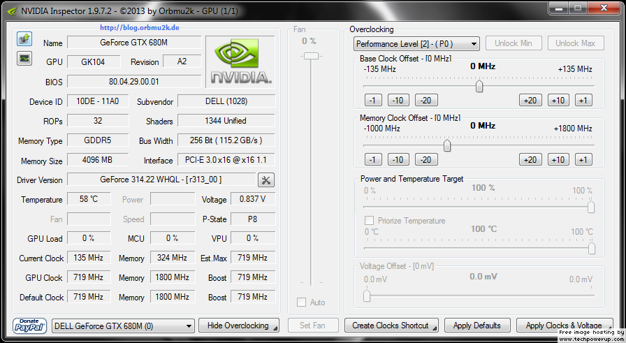Screen dimensions: 626x343
Task: Click the Memory Size value 4096 MB
Action: [x=98, y=160]
